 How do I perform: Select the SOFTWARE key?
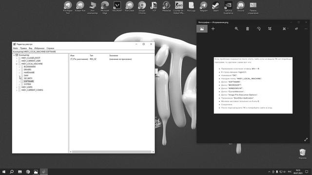[x=29, y=81]
